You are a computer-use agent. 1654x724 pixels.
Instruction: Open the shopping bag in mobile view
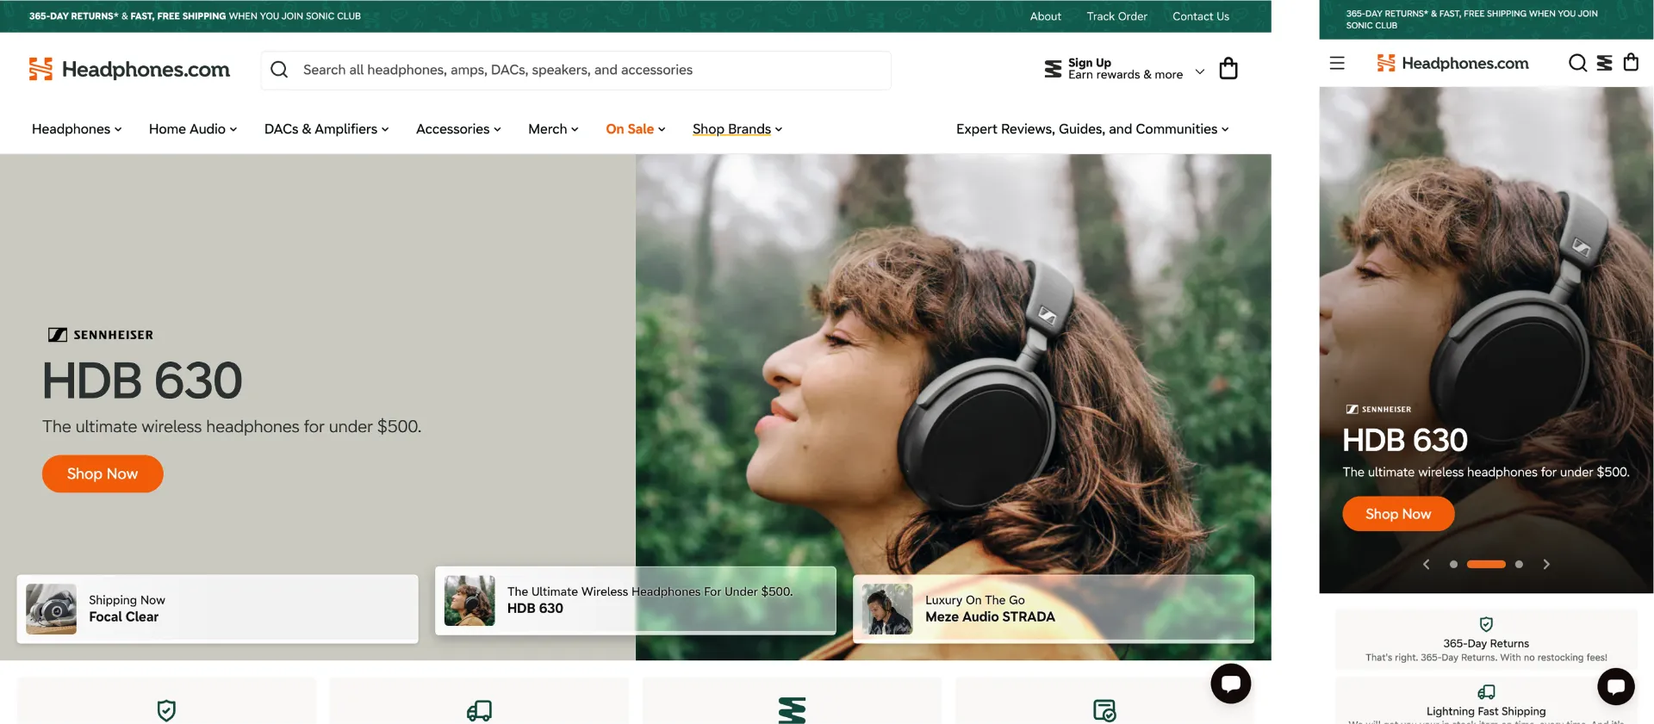click(1631, 62)
